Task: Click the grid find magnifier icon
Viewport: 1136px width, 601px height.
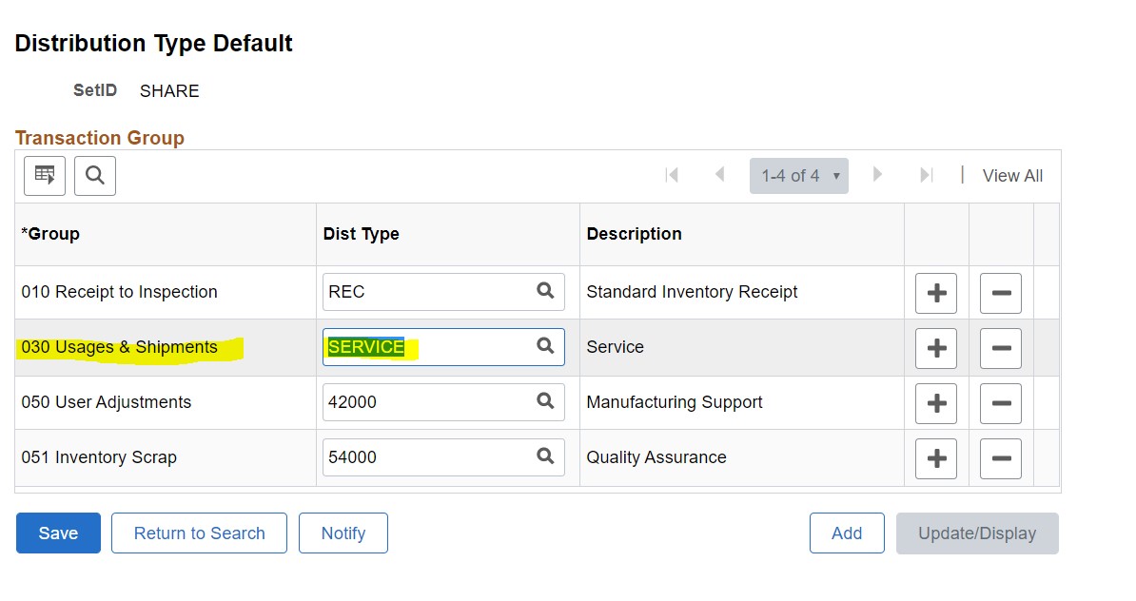Action: [x=95, y=175]
